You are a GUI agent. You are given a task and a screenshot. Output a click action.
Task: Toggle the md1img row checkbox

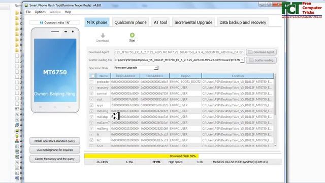pos(91,111)
